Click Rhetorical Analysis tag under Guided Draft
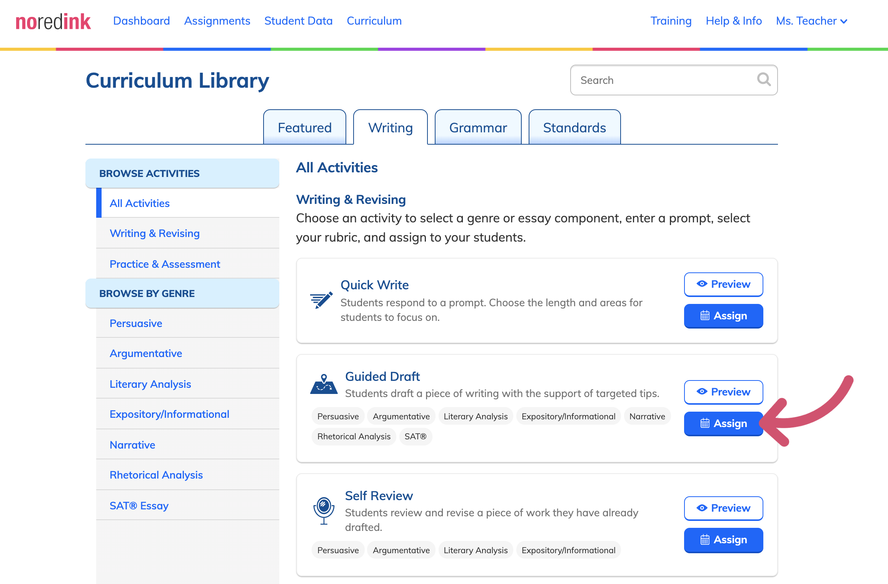Image resolution: width=888 pixels, height=584 pixels. point(354,436)
